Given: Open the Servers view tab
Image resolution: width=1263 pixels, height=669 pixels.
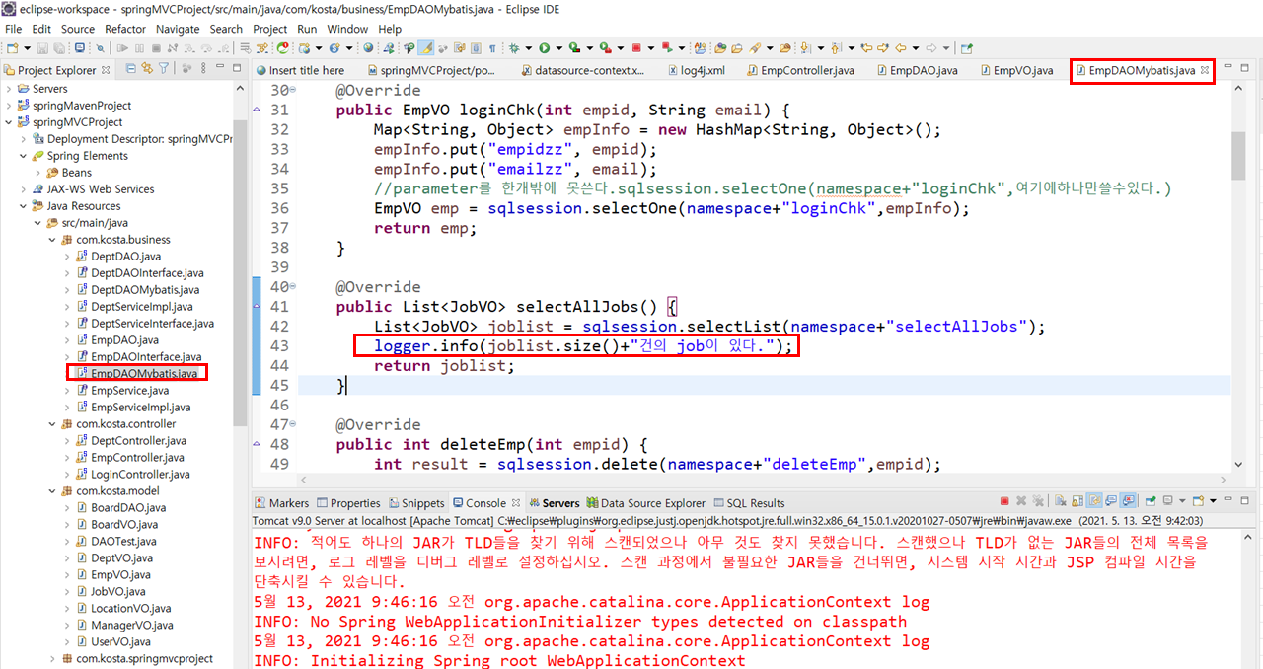Looking at the screenshot, I should point(553,503).
